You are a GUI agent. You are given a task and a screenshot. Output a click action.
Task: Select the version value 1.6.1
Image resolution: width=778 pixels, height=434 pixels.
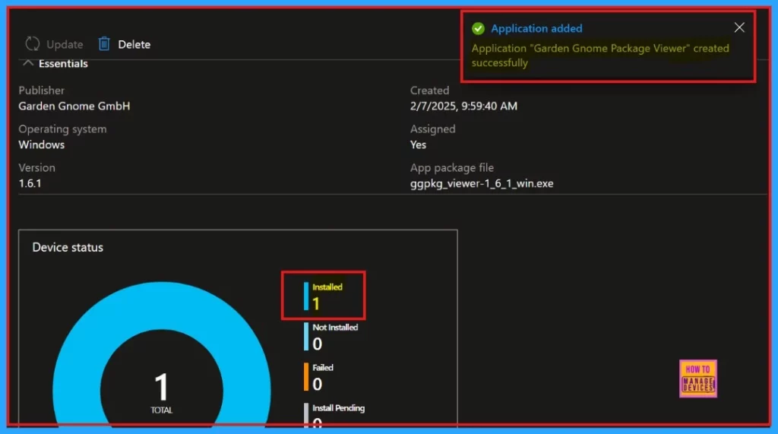30,183
